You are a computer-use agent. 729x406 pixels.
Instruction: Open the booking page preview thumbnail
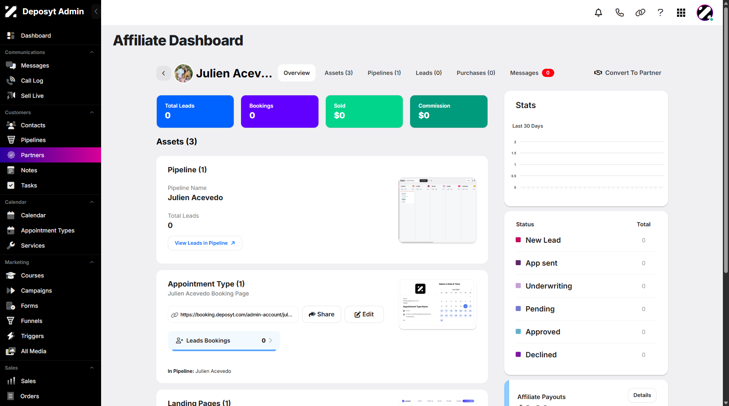437,304
